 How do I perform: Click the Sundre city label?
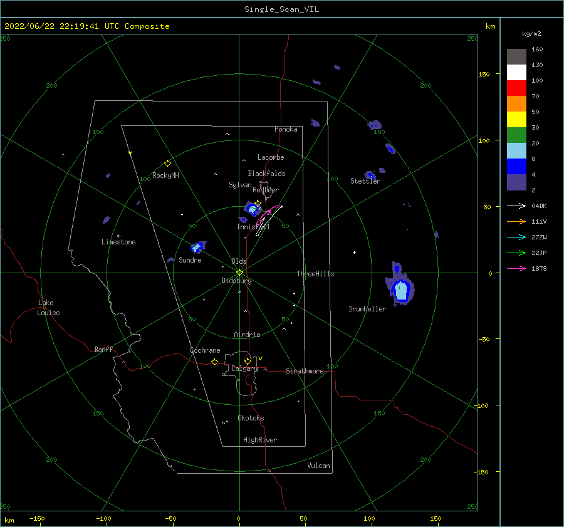190,260
